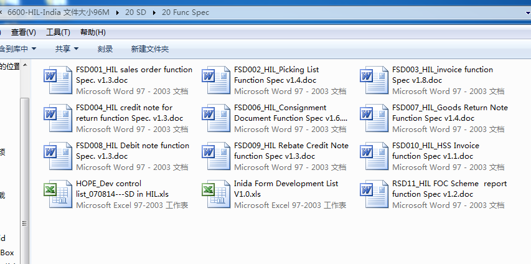Screen dimensions: 531x264
Task: Click filename FSD007_HIL_Goods Return Note Function Spec
Action: (x=450, y=113)
